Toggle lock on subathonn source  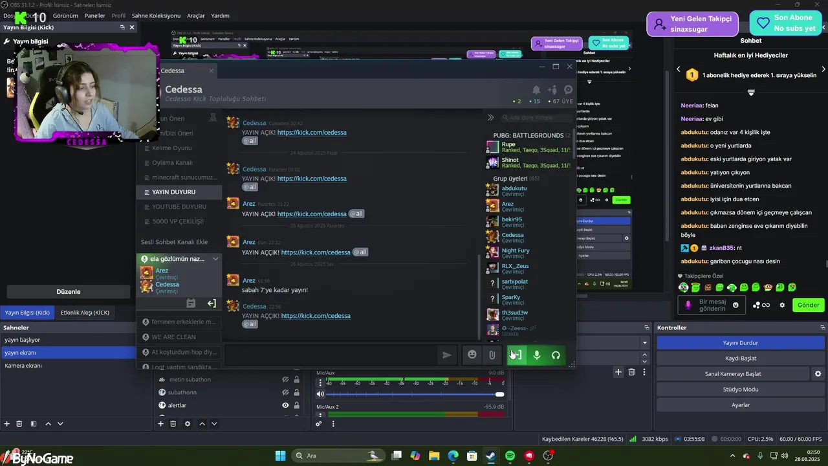[296, 392]
